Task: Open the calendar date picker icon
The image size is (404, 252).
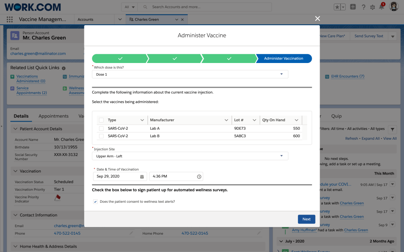Action: point(142,176)
